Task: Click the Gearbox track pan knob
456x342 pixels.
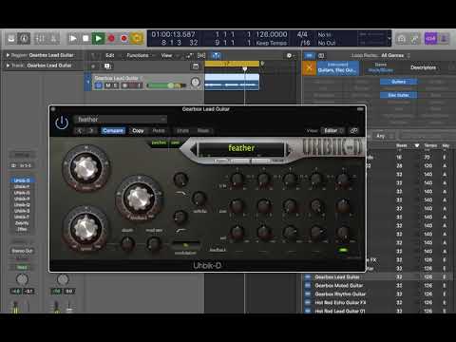Action: pos(196,83)
